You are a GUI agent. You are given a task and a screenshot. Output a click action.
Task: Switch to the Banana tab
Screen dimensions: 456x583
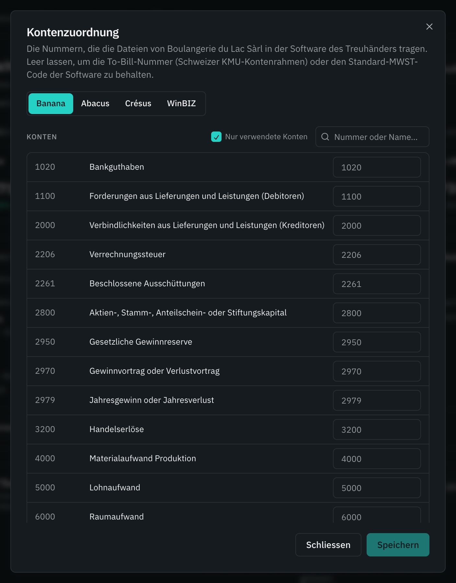51,104
